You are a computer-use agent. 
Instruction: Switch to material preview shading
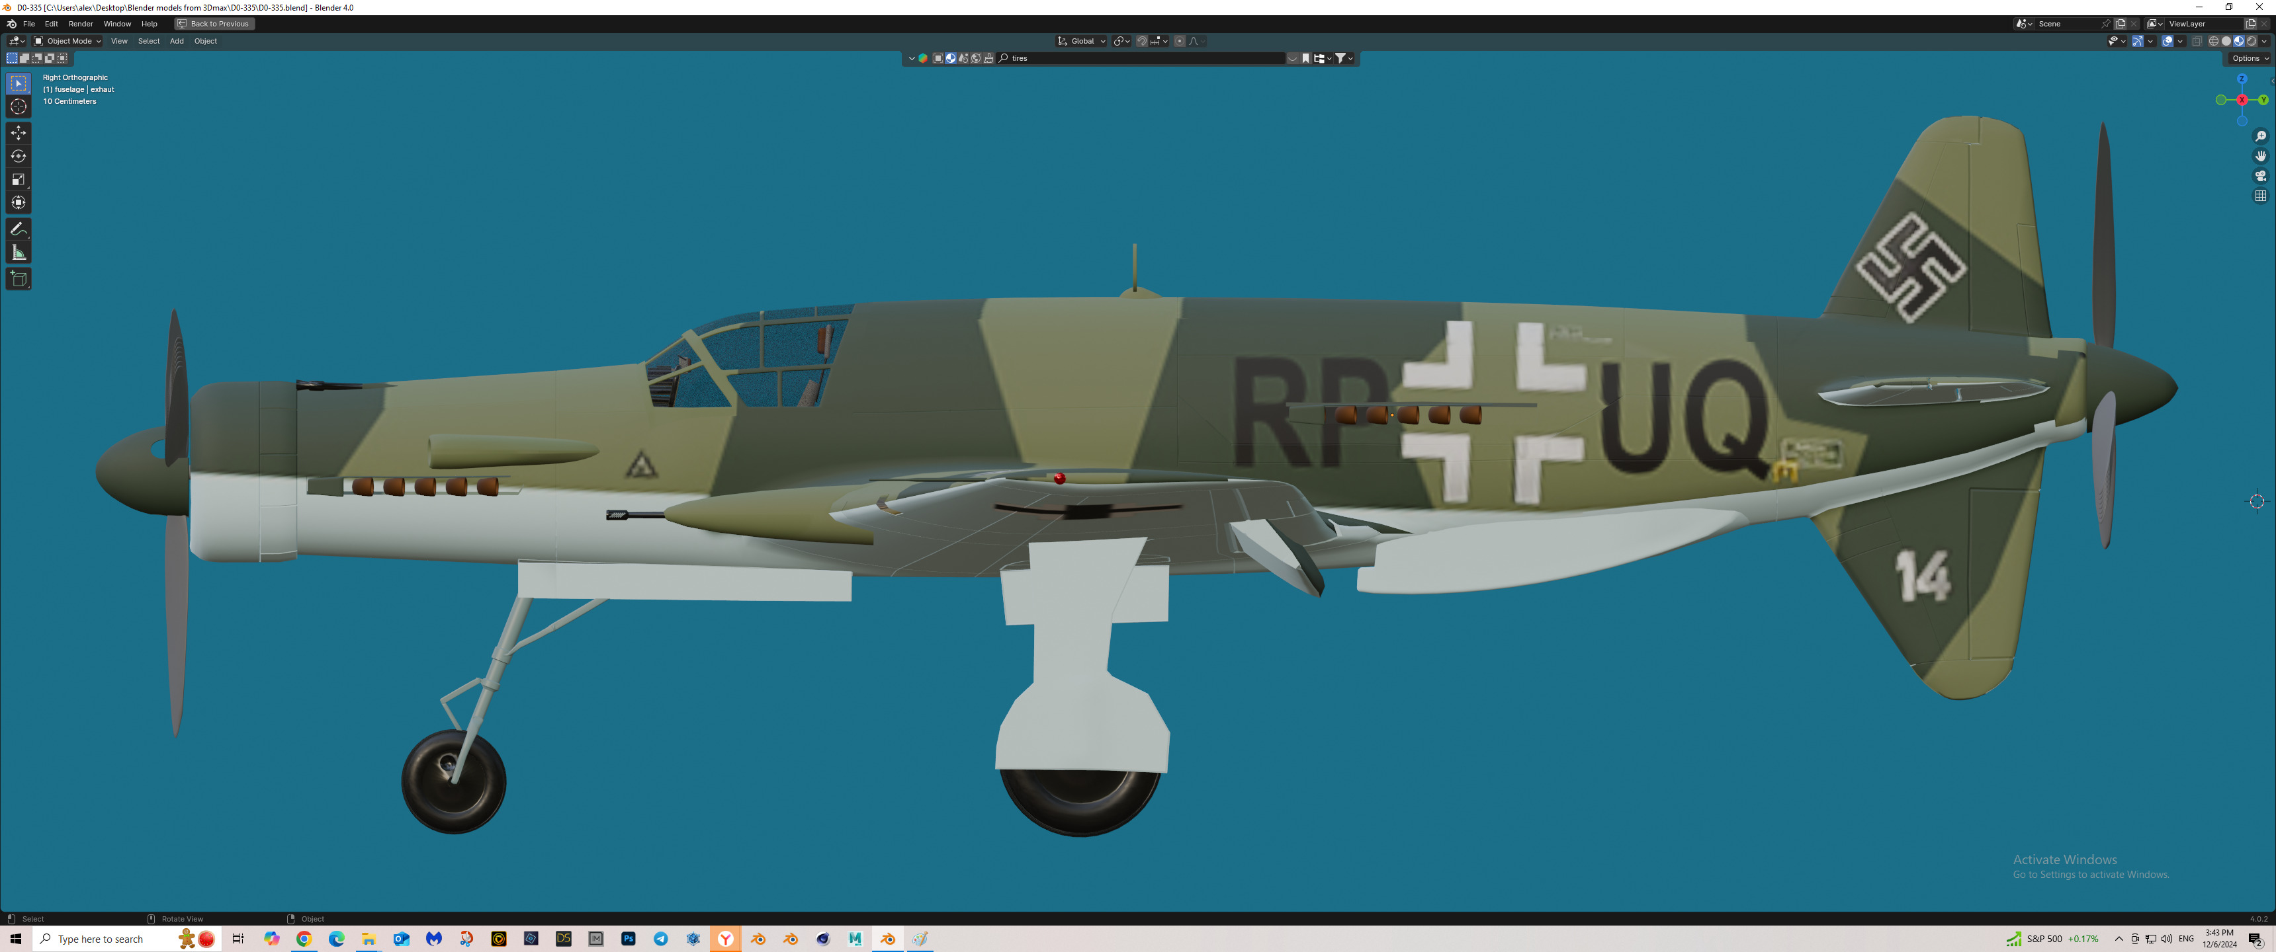pos(2238,42)
